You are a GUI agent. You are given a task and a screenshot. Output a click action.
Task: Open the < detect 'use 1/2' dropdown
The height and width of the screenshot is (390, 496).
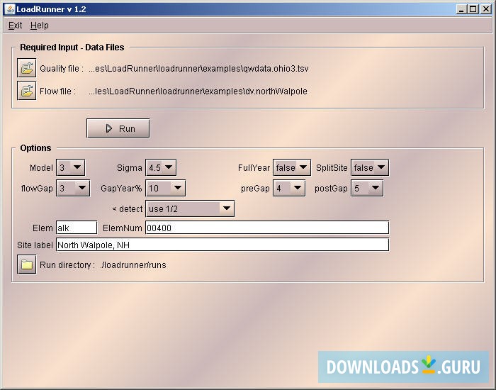[x=190, y=208]
